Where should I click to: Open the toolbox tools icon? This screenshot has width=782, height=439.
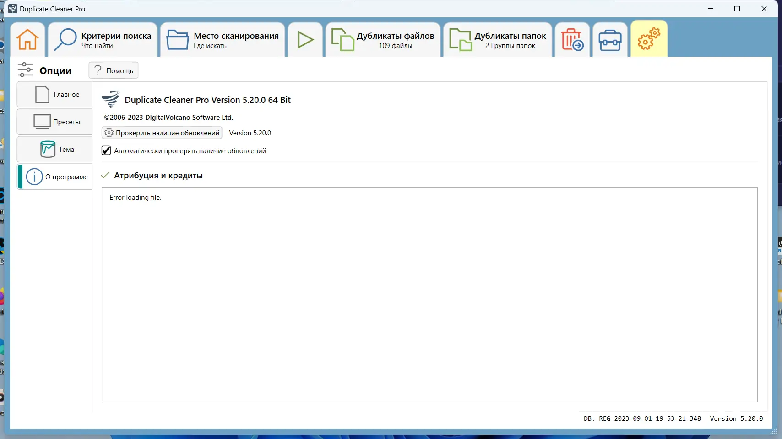pyautogui.click(x=610, y=40)
